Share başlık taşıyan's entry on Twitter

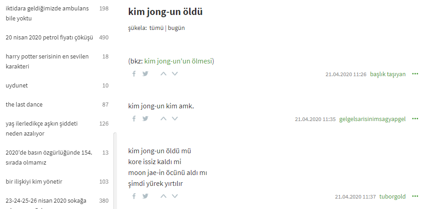pos(146,73)
